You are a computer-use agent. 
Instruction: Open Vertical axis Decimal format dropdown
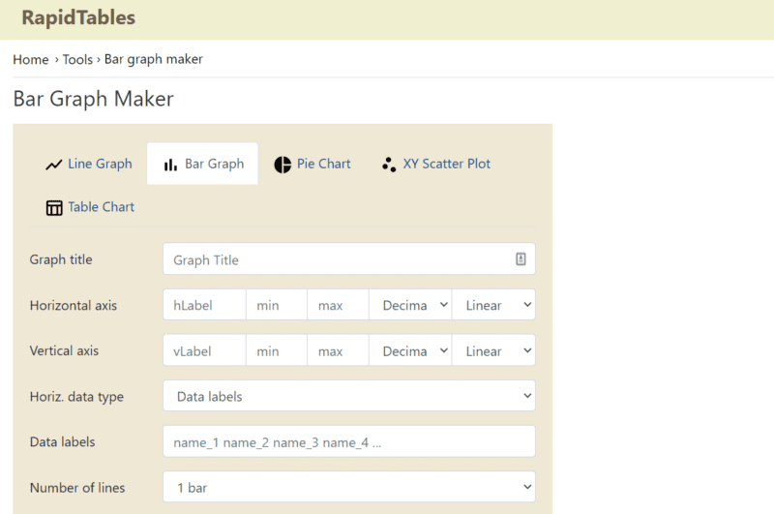pos(410,350)
